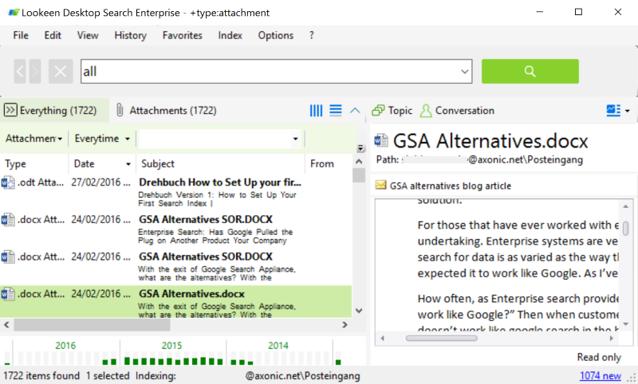Open the Everytime date filter dropdown
The width and height of the screenshot is (638, 384).
click(x=103, y=139)
